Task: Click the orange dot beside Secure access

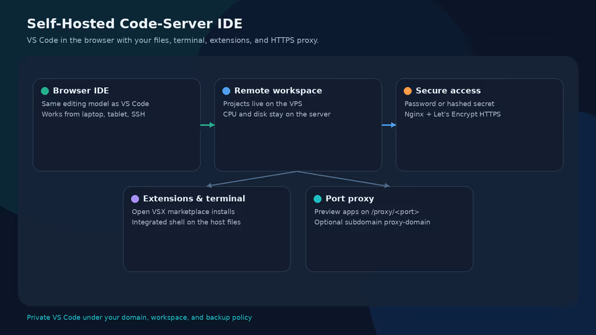Action: pyautogui.click(x=407, y=91)
